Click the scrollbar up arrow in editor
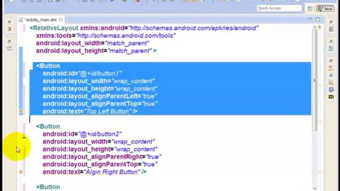 tap(315, 27)
